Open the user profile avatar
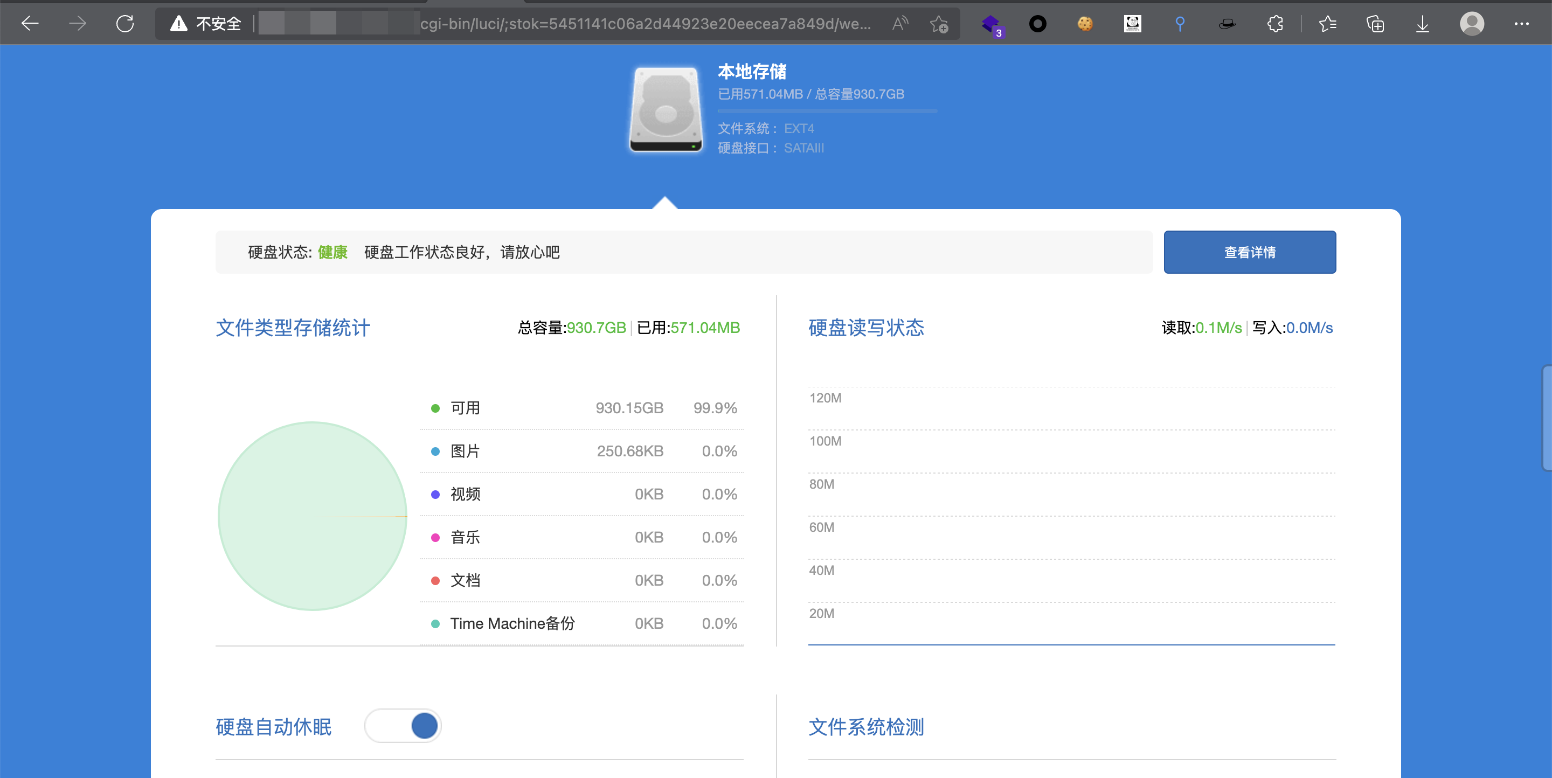The width and height of the screenshot is (1552, 778). click(x=1472, y=24)
